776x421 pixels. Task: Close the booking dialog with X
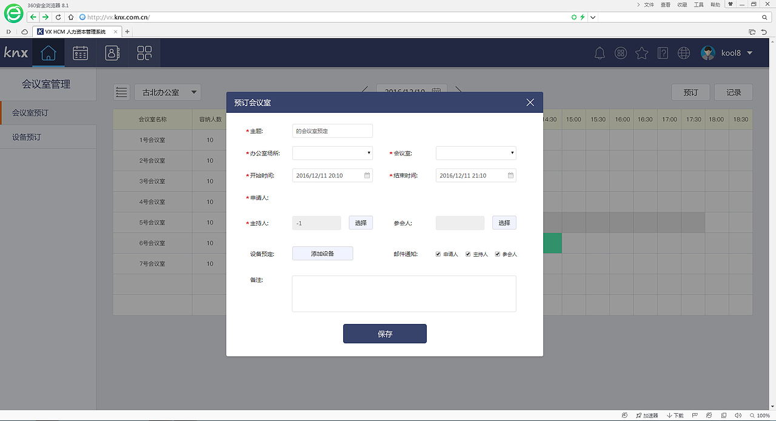pyautogui.click(x=530, y=103)
